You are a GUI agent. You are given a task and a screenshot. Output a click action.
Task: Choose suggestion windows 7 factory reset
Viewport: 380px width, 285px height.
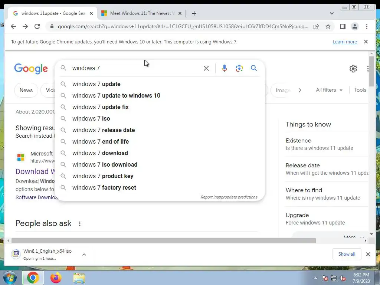(160, 187)
